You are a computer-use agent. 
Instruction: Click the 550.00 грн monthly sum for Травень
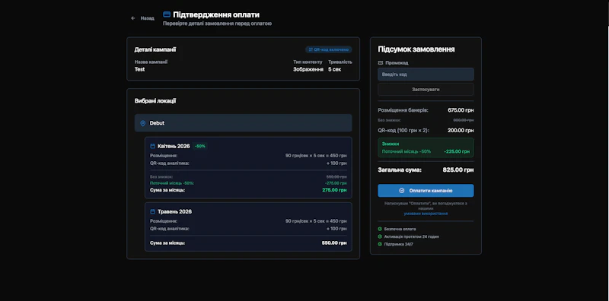[x=334, y=242]
